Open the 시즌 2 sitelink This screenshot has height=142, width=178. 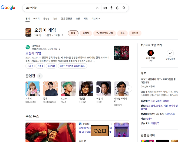[x=40, y=66]
